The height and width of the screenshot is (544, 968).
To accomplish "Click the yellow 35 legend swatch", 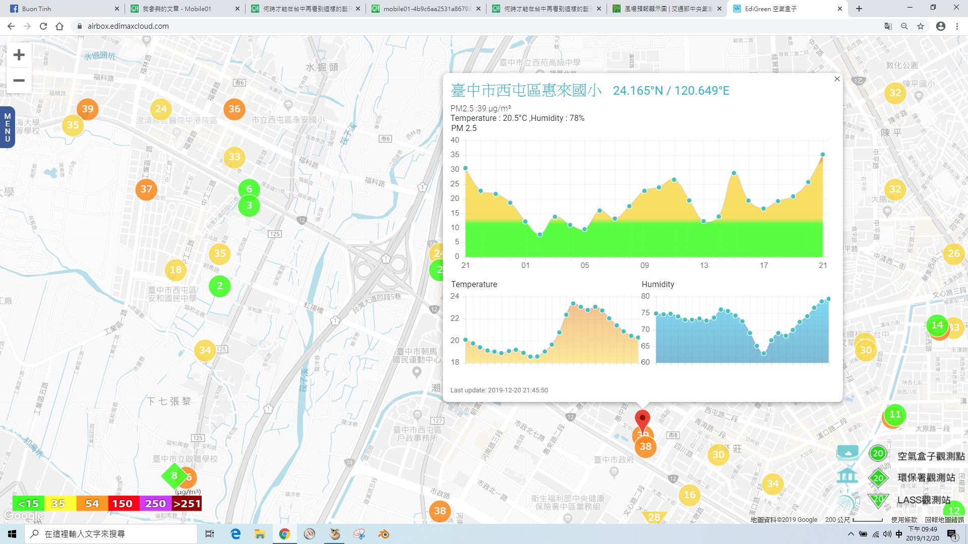I will pos(60,504).
